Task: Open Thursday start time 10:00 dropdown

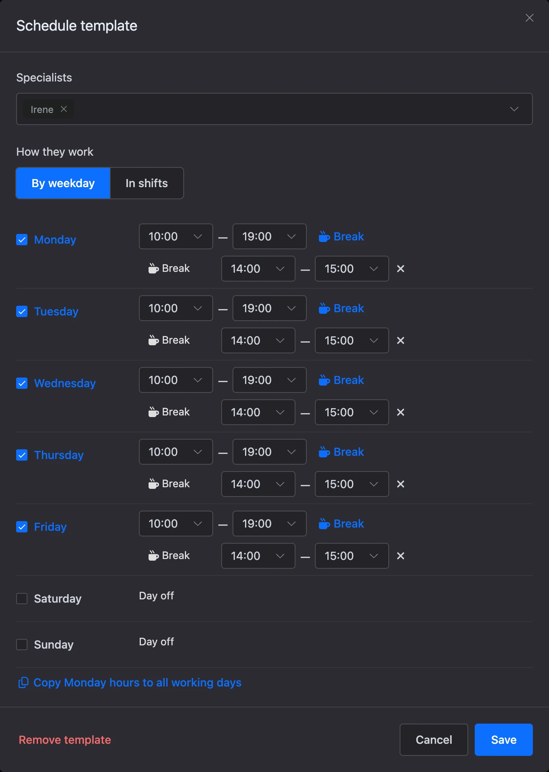Action: pyautogui.click(x=176, y=452)
